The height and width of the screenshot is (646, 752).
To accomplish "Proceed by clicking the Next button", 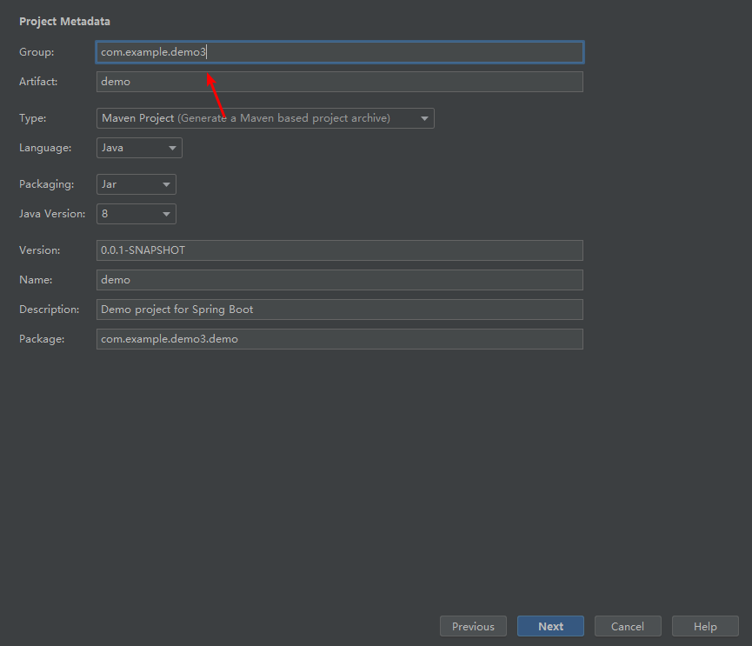I will (x=550, y=626).
